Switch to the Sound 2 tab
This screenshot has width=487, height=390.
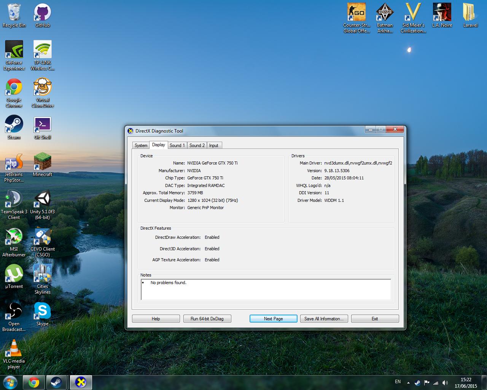tap(197, 145)
